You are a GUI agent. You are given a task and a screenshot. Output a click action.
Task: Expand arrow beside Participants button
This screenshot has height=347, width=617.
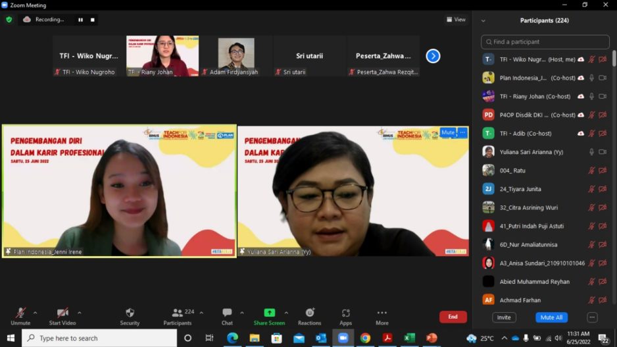[x=201, y=313]
